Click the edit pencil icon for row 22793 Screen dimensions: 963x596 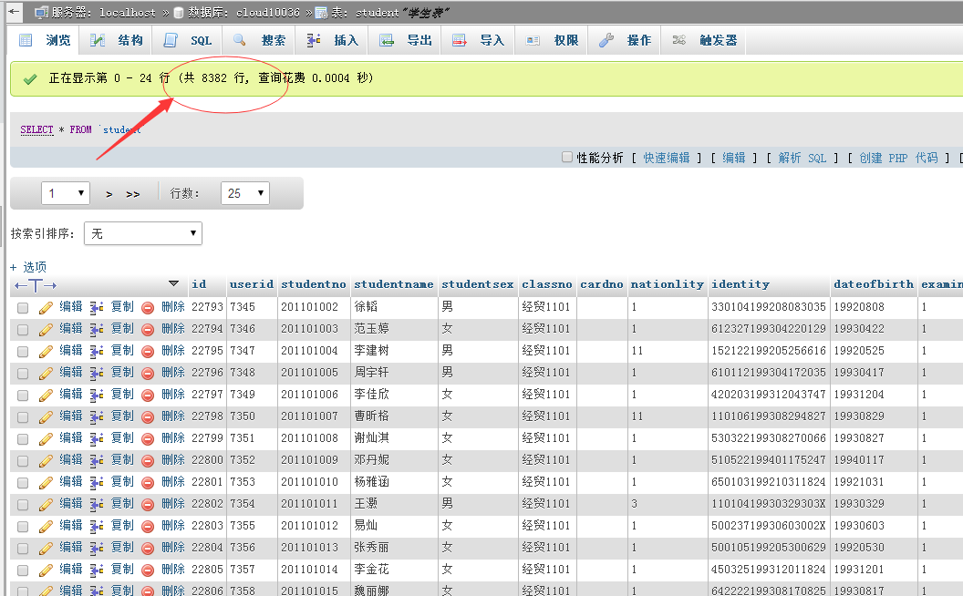(47, 307)
